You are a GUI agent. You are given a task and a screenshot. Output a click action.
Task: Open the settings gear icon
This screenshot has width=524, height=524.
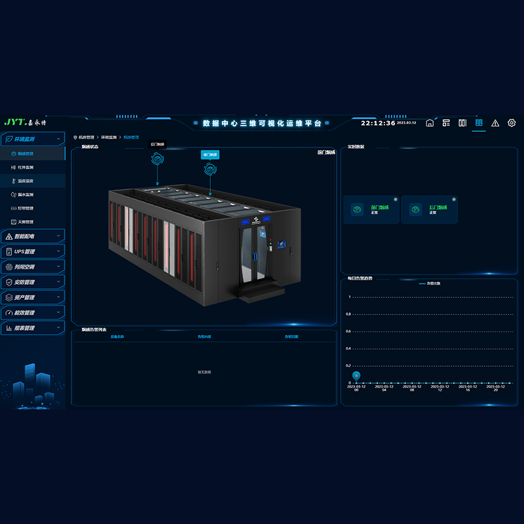pyautogui.click(x=512, y=123)
